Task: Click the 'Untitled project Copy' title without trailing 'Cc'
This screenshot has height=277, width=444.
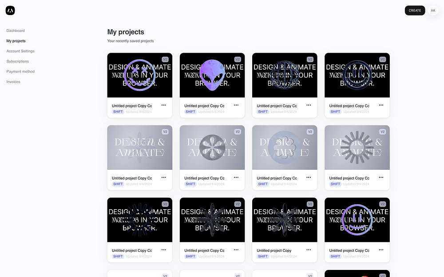Action: (x=274, y=250)
